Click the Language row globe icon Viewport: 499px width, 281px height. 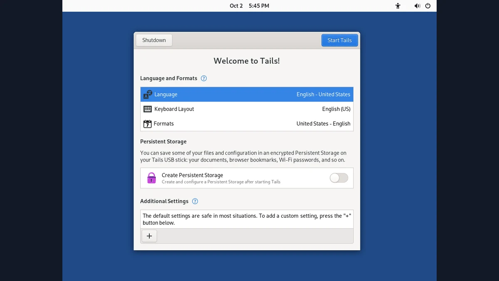[148, 94]
